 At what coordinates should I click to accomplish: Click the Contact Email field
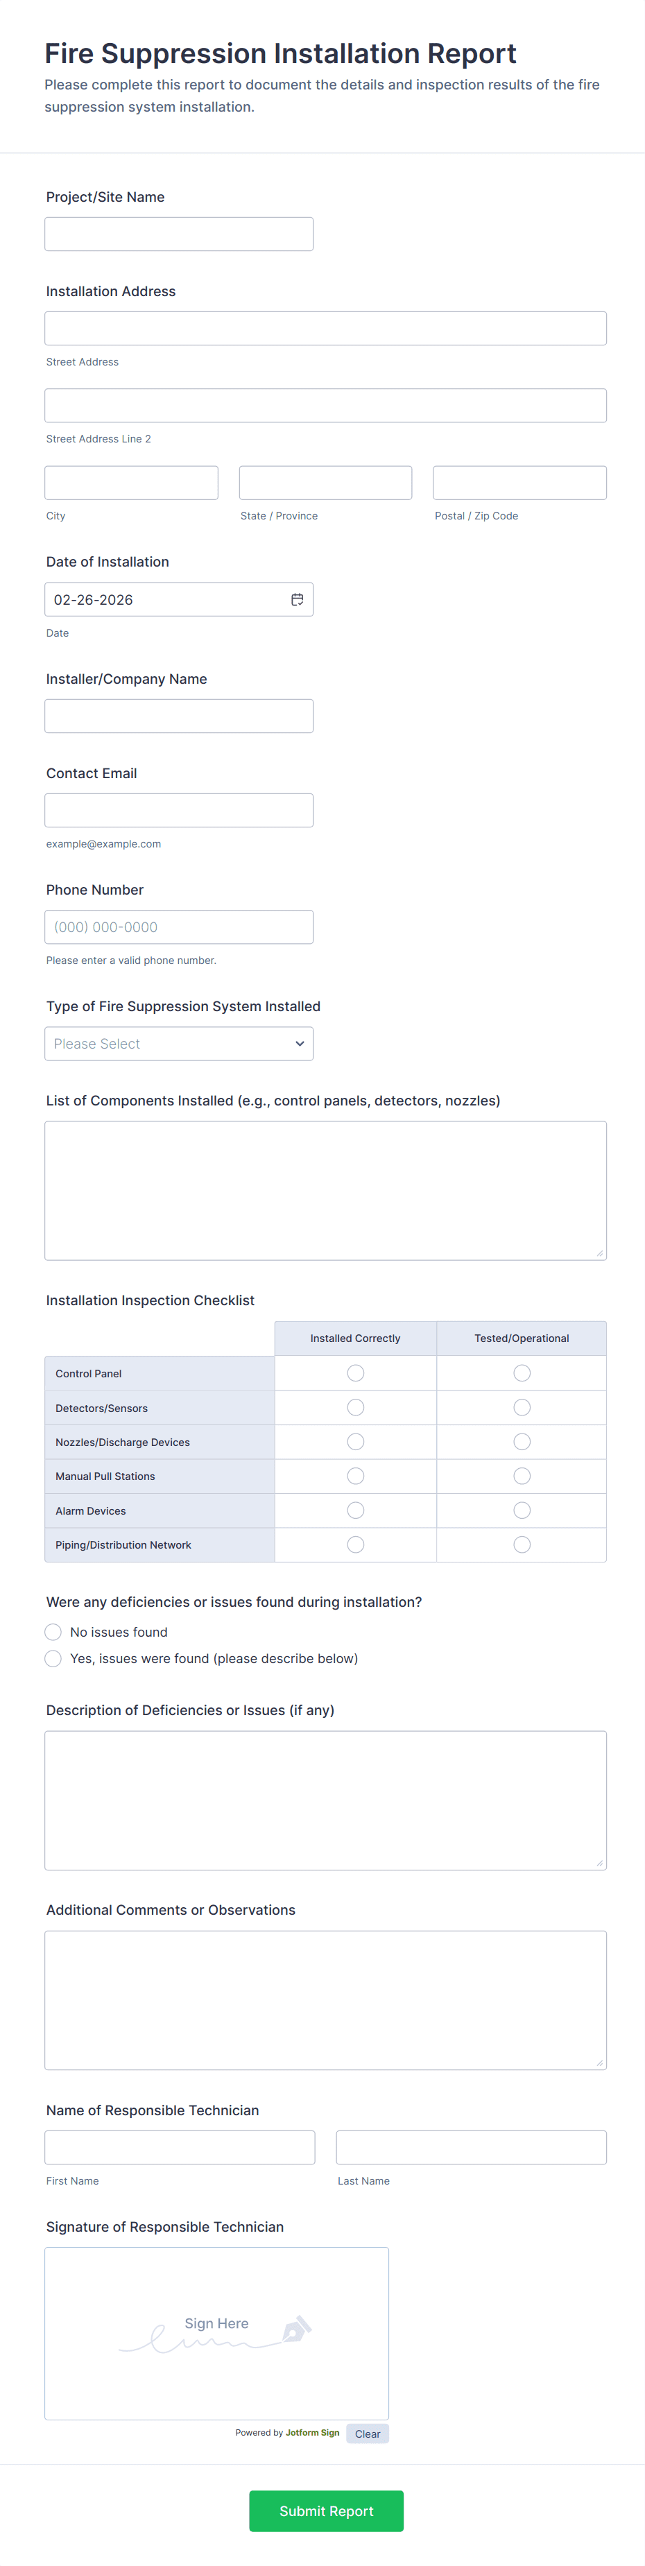178,810
